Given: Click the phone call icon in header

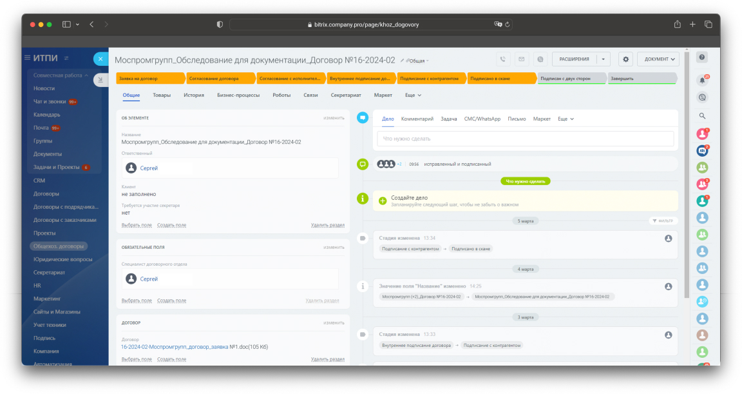Looking at the screenshot, I should click(x=502, y=59).
